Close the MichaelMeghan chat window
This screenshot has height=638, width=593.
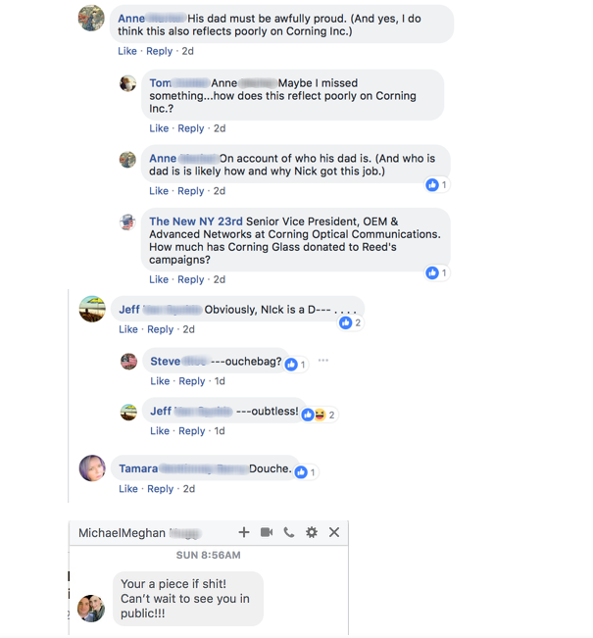pos(334,532)
